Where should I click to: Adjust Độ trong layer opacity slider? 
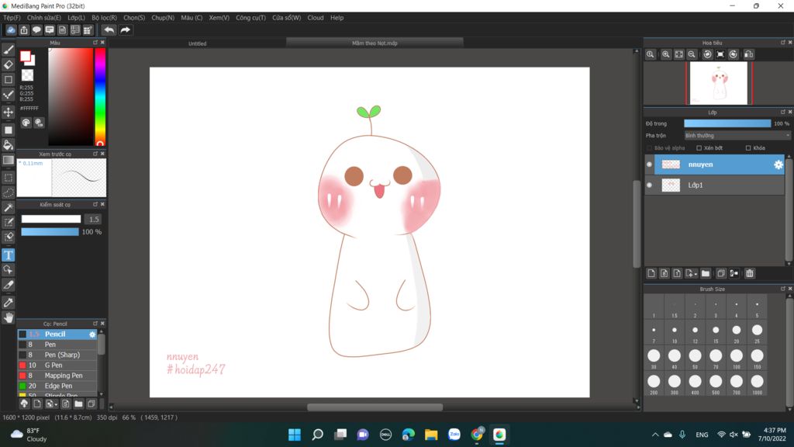coord(727,123)
